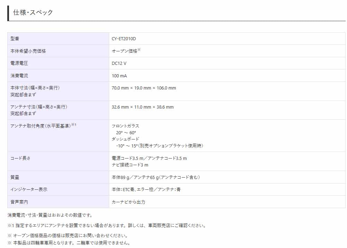Click the 本体寸法 row label
The height and width of the screenshot is (248, 347).
pos(35,88)
